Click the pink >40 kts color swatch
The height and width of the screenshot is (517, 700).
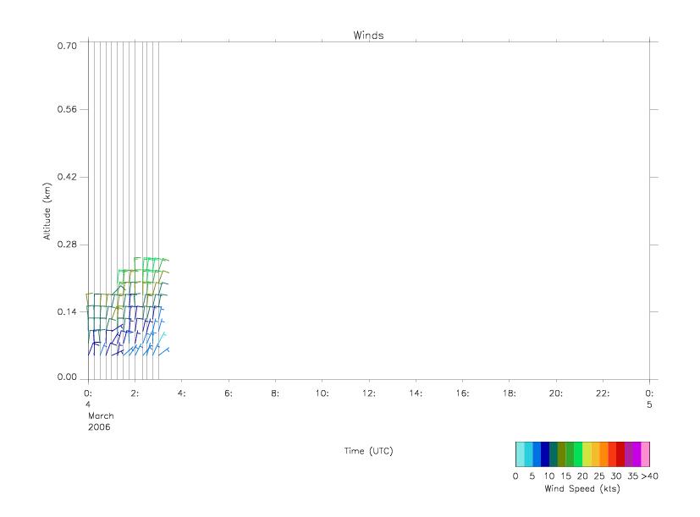coord(646,454)
